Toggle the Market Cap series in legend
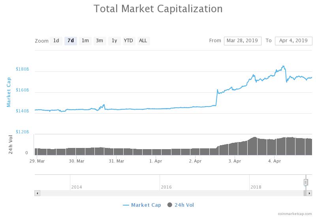Screen dimensions: 316x217 click(x=142, y=205)
